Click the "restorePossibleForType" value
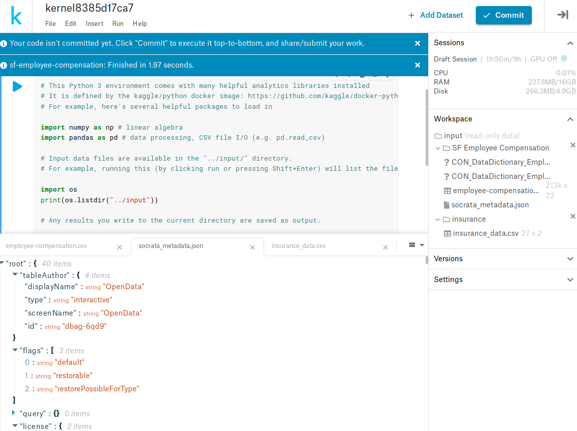 [97, 389]
